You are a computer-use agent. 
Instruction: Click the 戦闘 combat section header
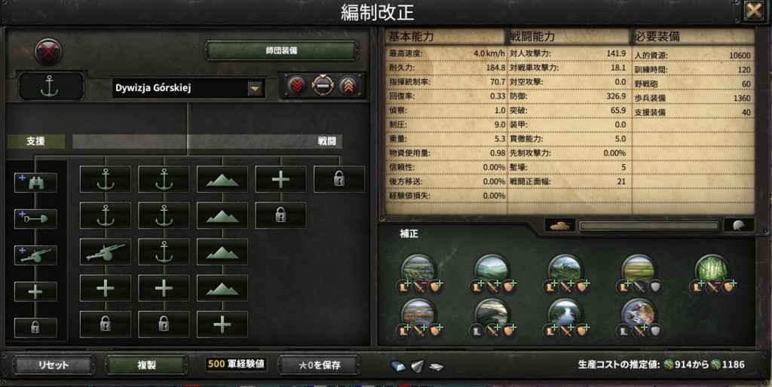click(327, 142)
